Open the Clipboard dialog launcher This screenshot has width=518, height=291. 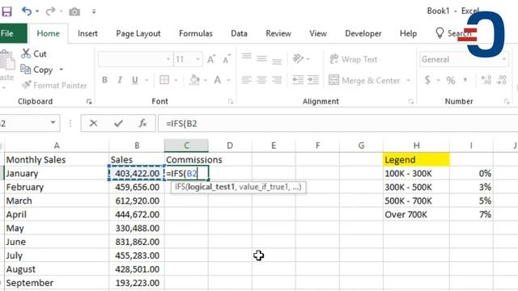[89, 102]
